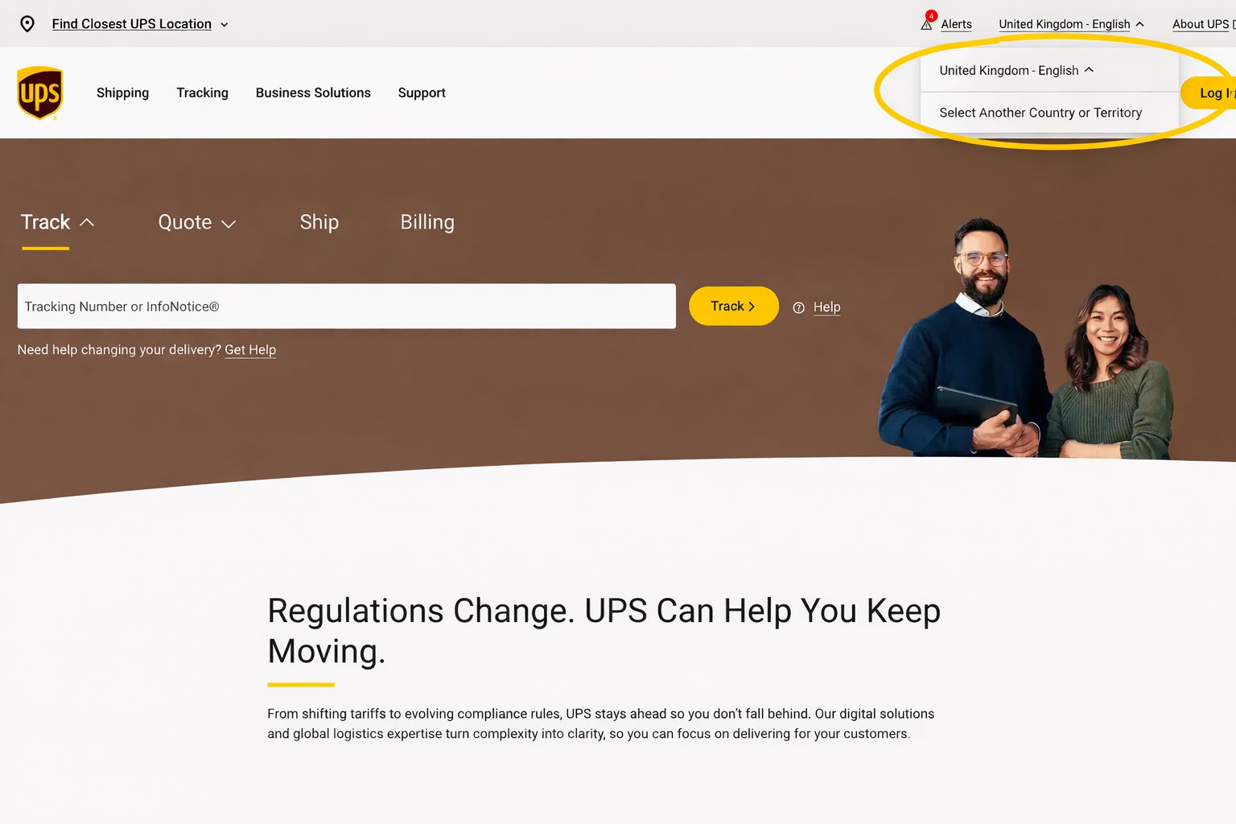Switch to the Billing tab
The image size is (1236, 824).
[427, 222]
